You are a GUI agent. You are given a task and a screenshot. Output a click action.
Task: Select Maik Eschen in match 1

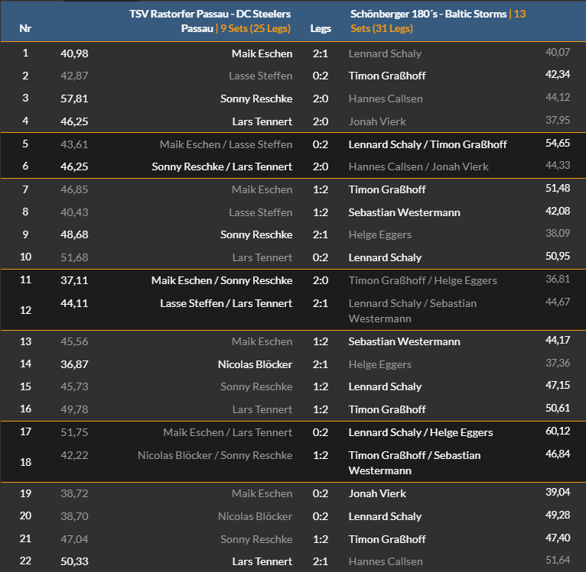pyautogui.click(x=262, y=53)
